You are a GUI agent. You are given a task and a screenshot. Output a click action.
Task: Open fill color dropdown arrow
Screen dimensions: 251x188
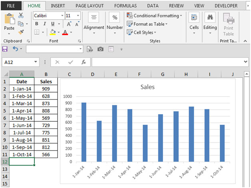pos(59,32)
